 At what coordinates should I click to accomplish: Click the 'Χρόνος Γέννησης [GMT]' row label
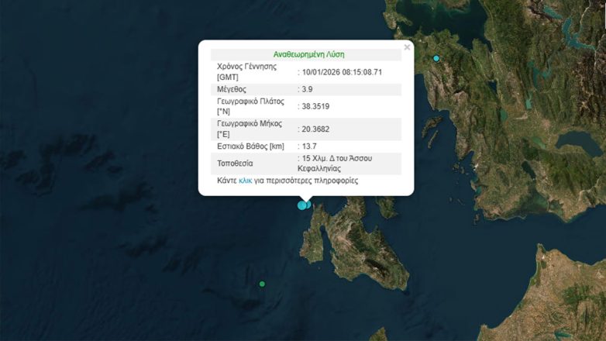tap(246, 72)
